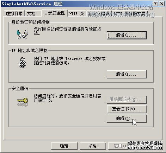Image resolution: width=166 pixels, height=153 pixels.
Task: Click the yellow key secure communications icon
Action: [23, 102]
